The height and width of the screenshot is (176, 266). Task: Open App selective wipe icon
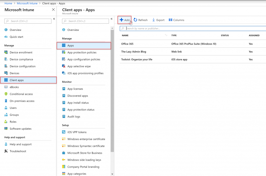tap(64, 66)
